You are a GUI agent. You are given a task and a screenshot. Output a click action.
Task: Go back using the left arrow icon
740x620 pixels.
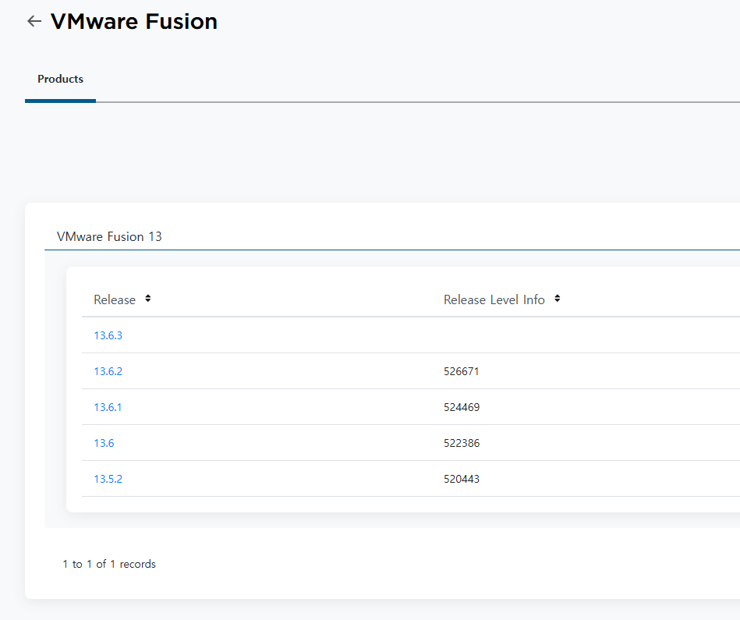pyautogui.click(x=34, y=21)
